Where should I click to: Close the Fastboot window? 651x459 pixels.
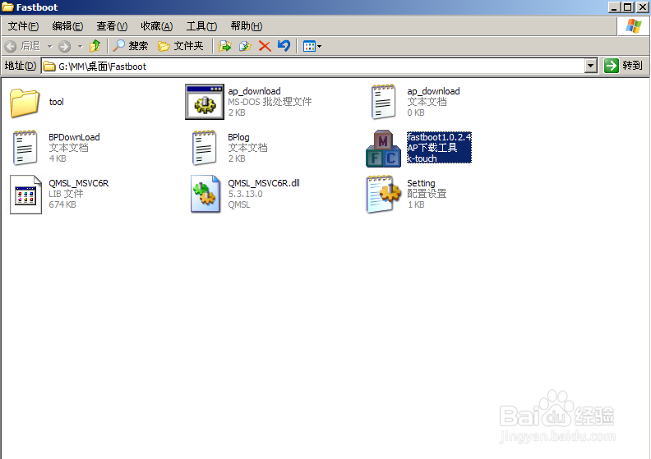tap(642, 7)
